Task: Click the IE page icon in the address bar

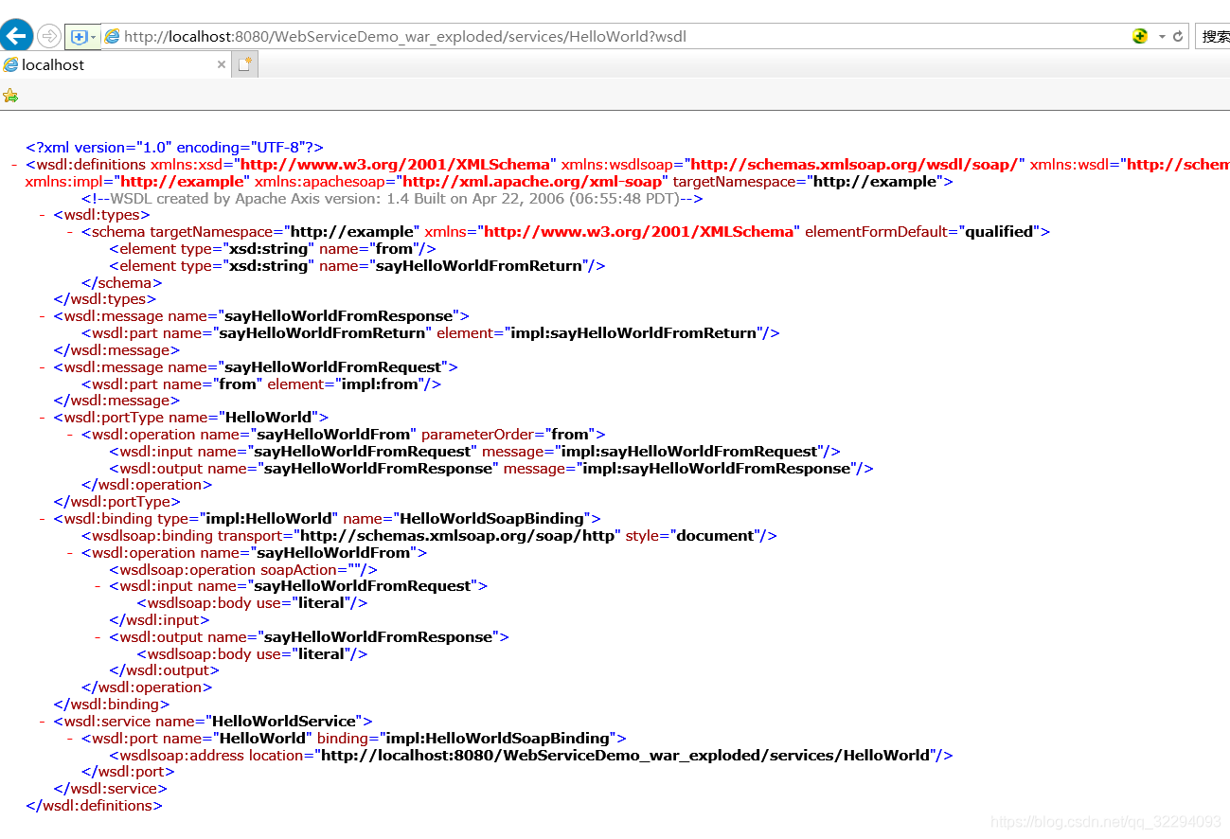Action: (113, 37)
